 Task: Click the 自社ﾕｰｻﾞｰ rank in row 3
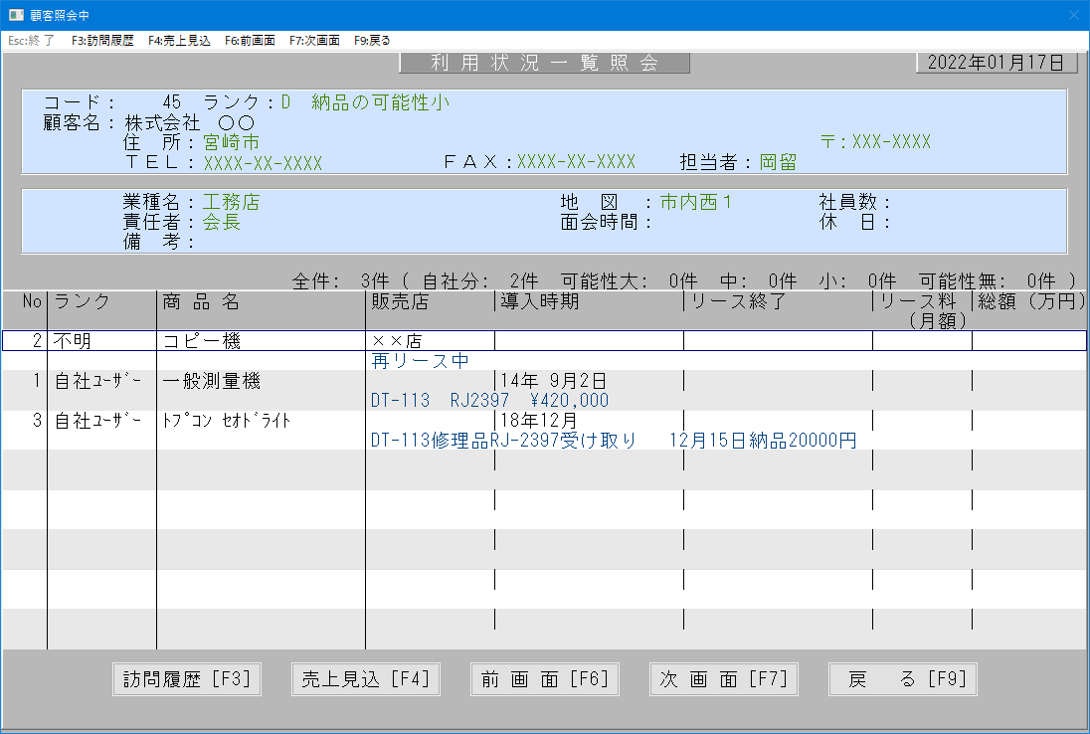pos(98,421)
